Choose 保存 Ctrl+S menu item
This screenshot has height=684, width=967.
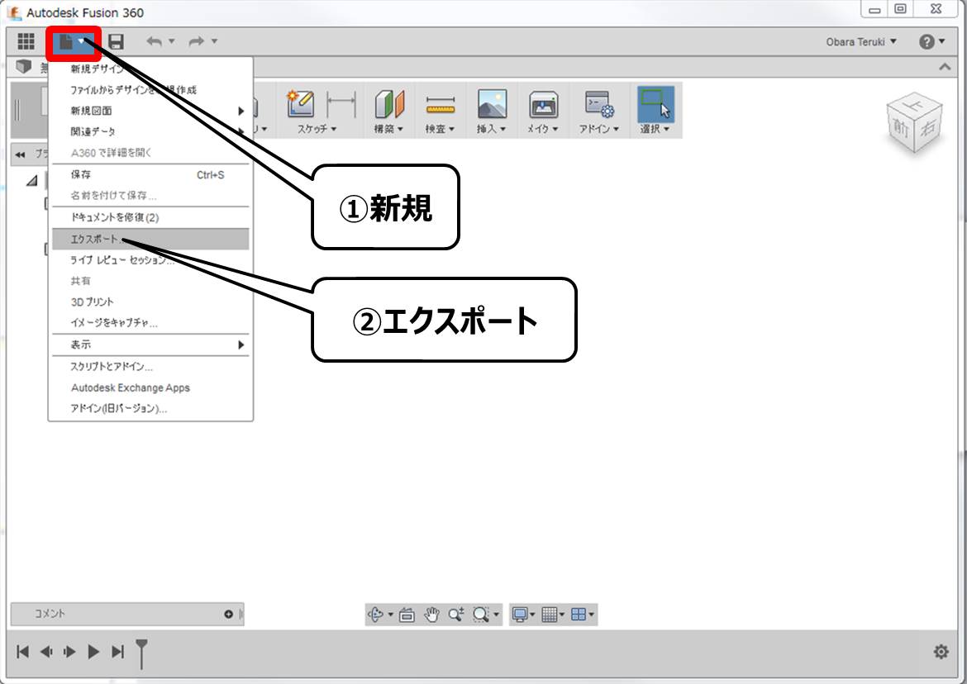[x=150, y=174]
